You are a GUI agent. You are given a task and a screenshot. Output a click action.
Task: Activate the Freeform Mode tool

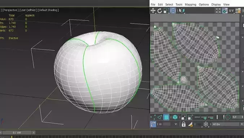[173, 11]
